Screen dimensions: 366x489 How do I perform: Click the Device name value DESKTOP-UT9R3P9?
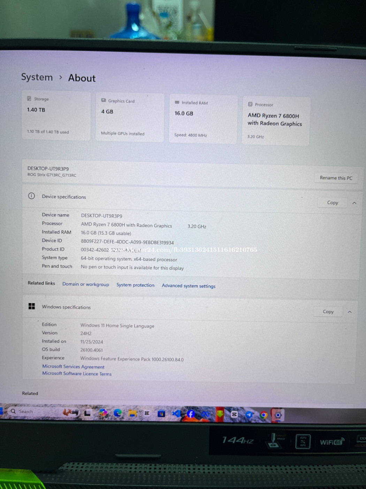click(x=102, y=216)
